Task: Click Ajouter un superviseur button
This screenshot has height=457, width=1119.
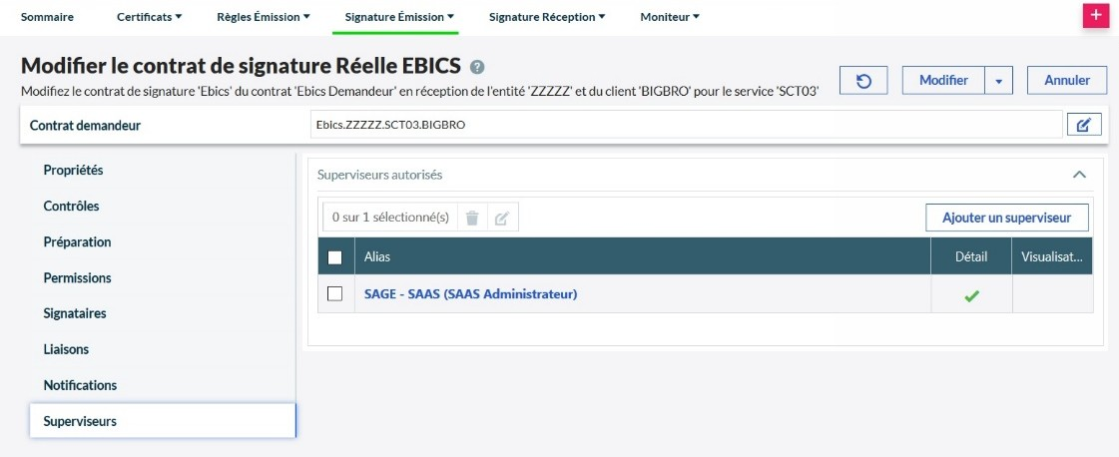Action: [1006, 218]
